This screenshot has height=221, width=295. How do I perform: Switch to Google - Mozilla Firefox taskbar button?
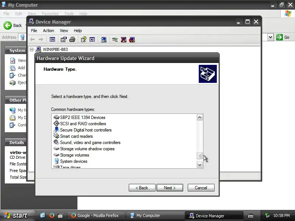click(x=96, y=215)
